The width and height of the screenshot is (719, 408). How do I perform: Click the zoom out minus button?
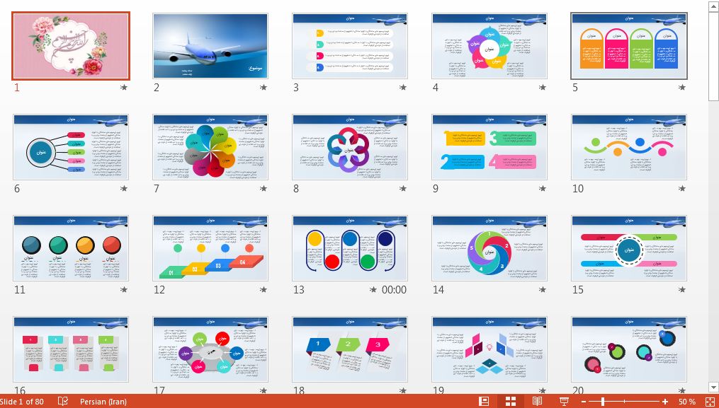(583, 402)
